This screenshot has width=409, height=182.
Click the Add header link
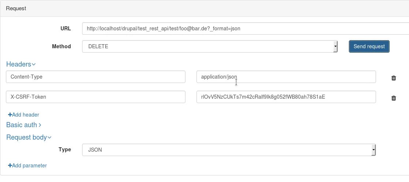tap(23, 115)
